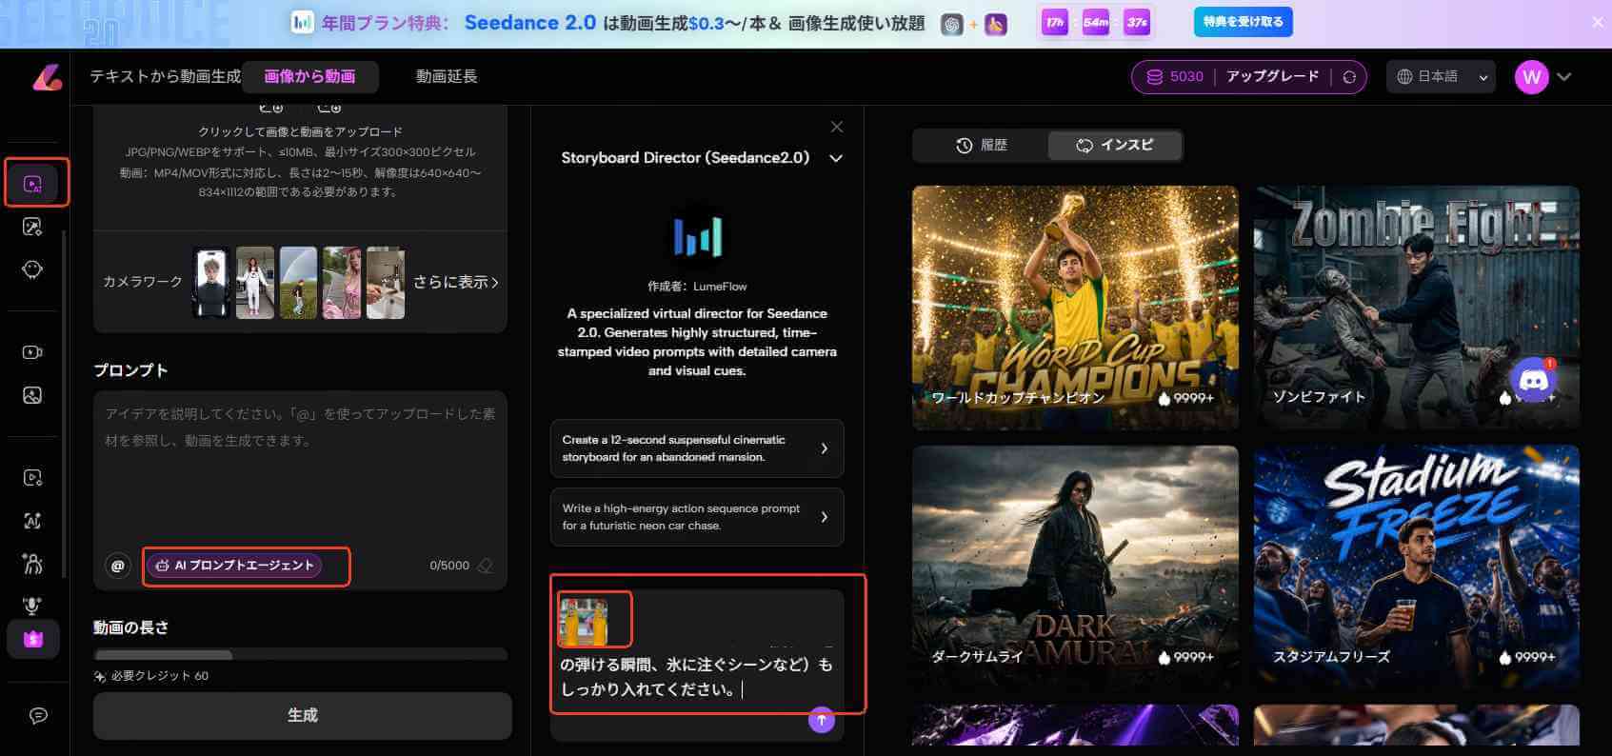Click the agent chat message input
The image size is (1612, 756).
(x=697, y=677)
